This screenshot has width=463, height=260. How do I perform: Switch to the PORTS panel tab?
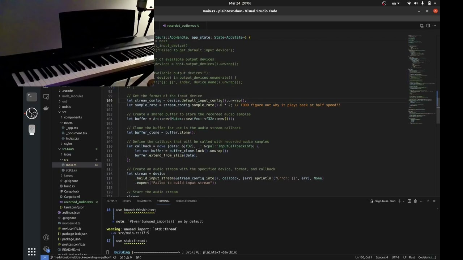tap(127, 201)
